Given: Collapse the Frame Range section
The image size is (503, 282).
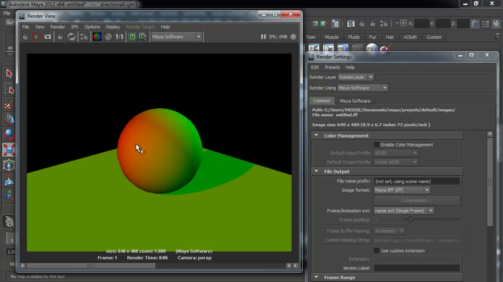Looking at the screenshot, I should tap(316, 277).
